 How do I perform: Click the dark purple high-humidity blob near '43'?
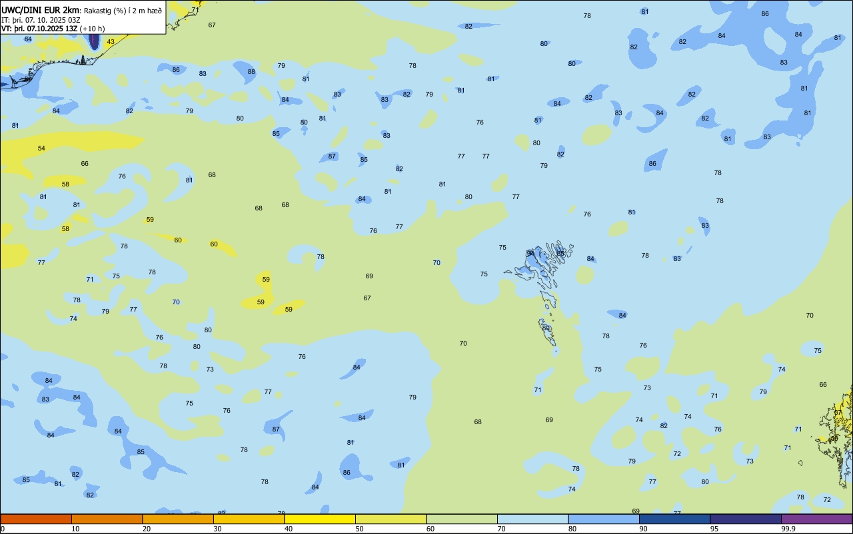coord(94,41)
